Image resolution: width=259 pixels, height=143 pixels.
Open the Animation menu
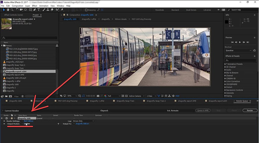44,6
